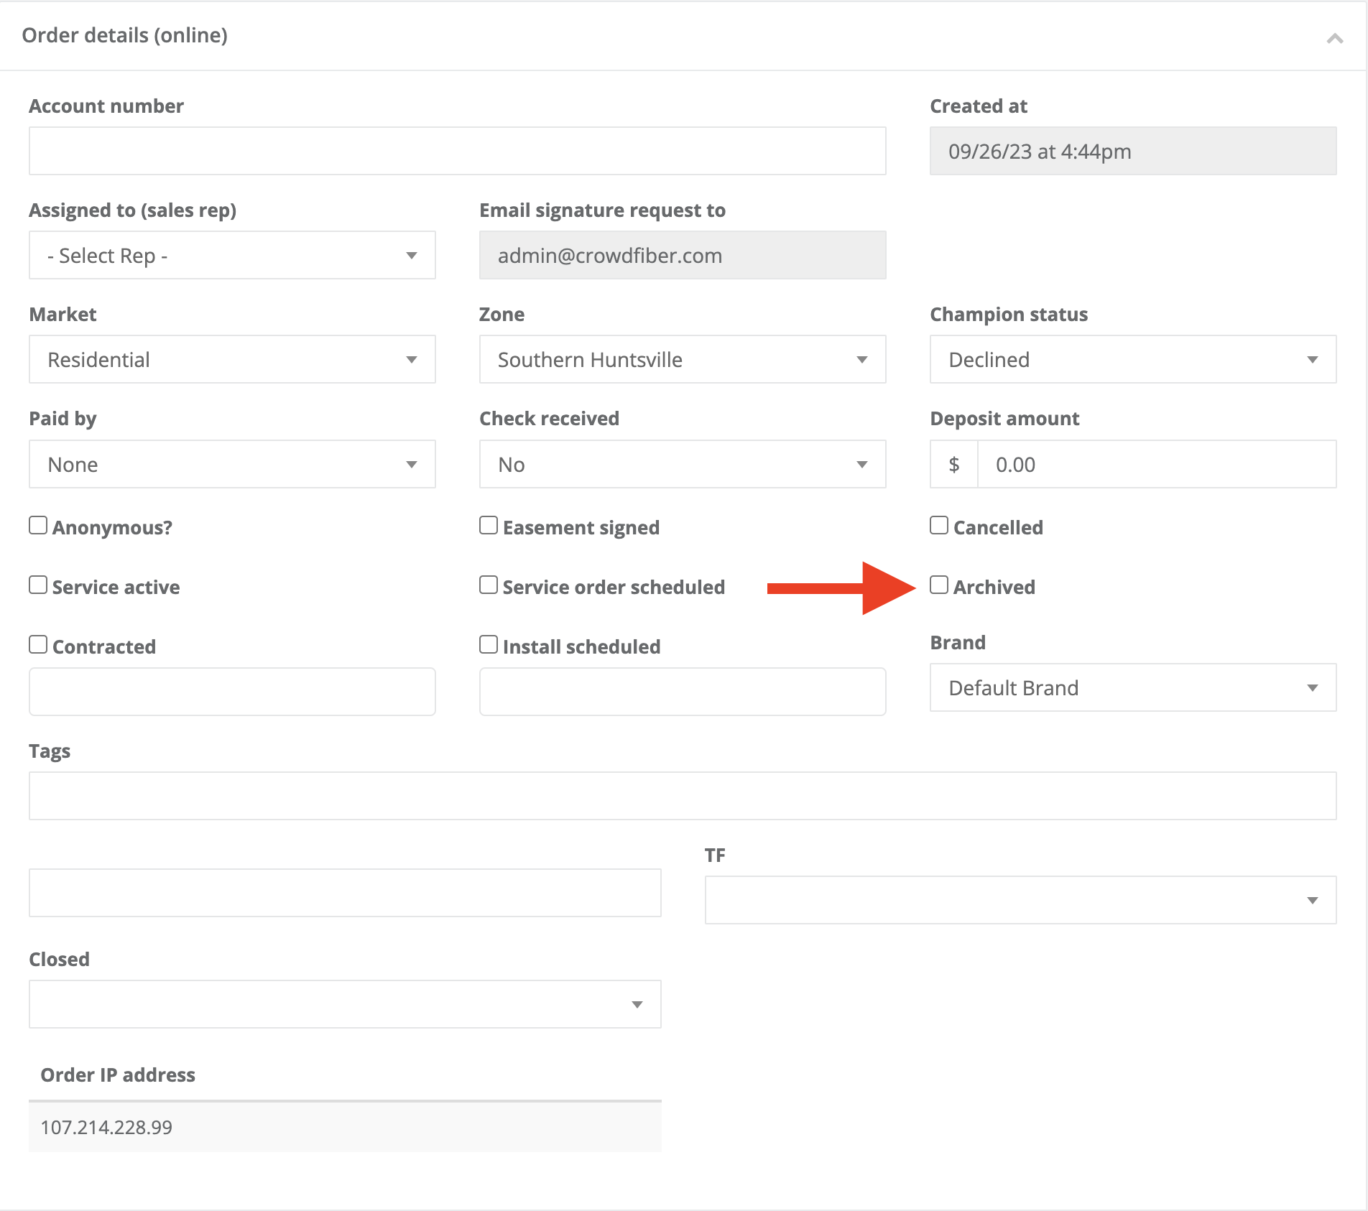Click the Deposit amount field
The height and width of the screenshot is (1211, 1368).
pyautogui.click(x=1155, y=465)
